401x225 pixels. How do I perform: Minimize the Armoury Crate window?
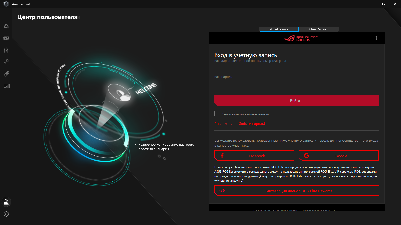click(x=372, y=4)
